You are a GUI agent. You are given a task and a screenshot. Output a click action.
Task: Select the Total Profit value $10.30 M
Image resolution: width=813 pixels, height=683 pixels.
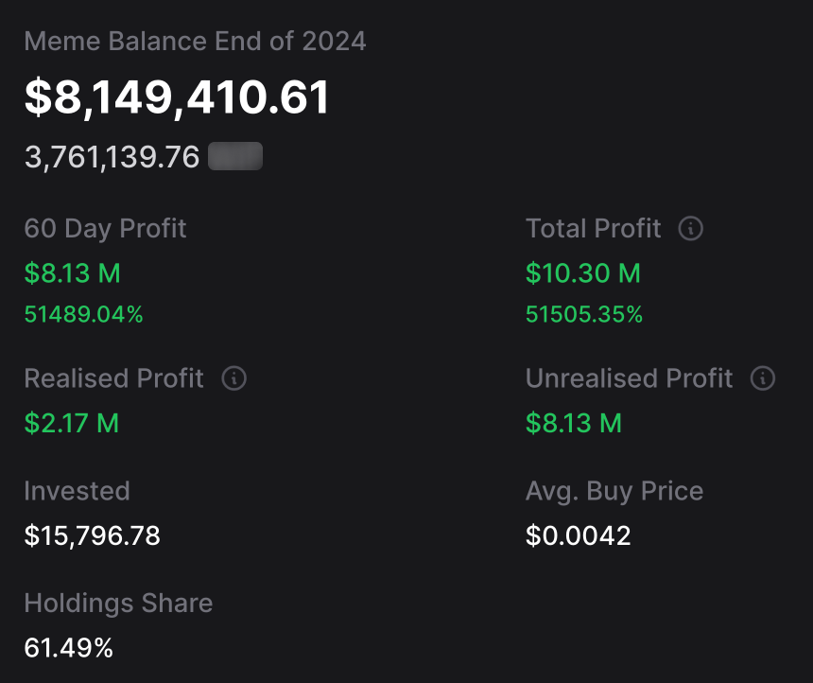(x=582, y=273)
